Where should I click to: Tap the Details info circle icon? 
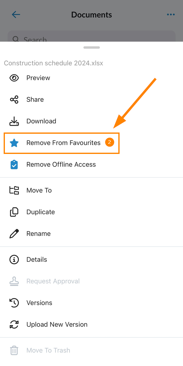point(14,260)
